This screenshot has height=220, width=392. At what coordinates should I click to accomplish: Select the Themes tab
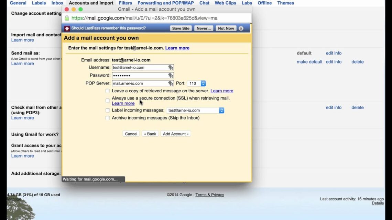pyautogui.click(x=285, y=3)
